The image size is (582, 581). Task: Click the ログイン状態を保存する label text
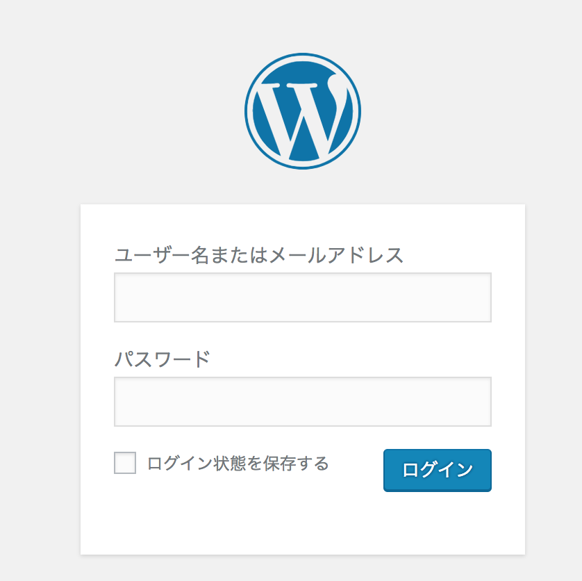238,464
